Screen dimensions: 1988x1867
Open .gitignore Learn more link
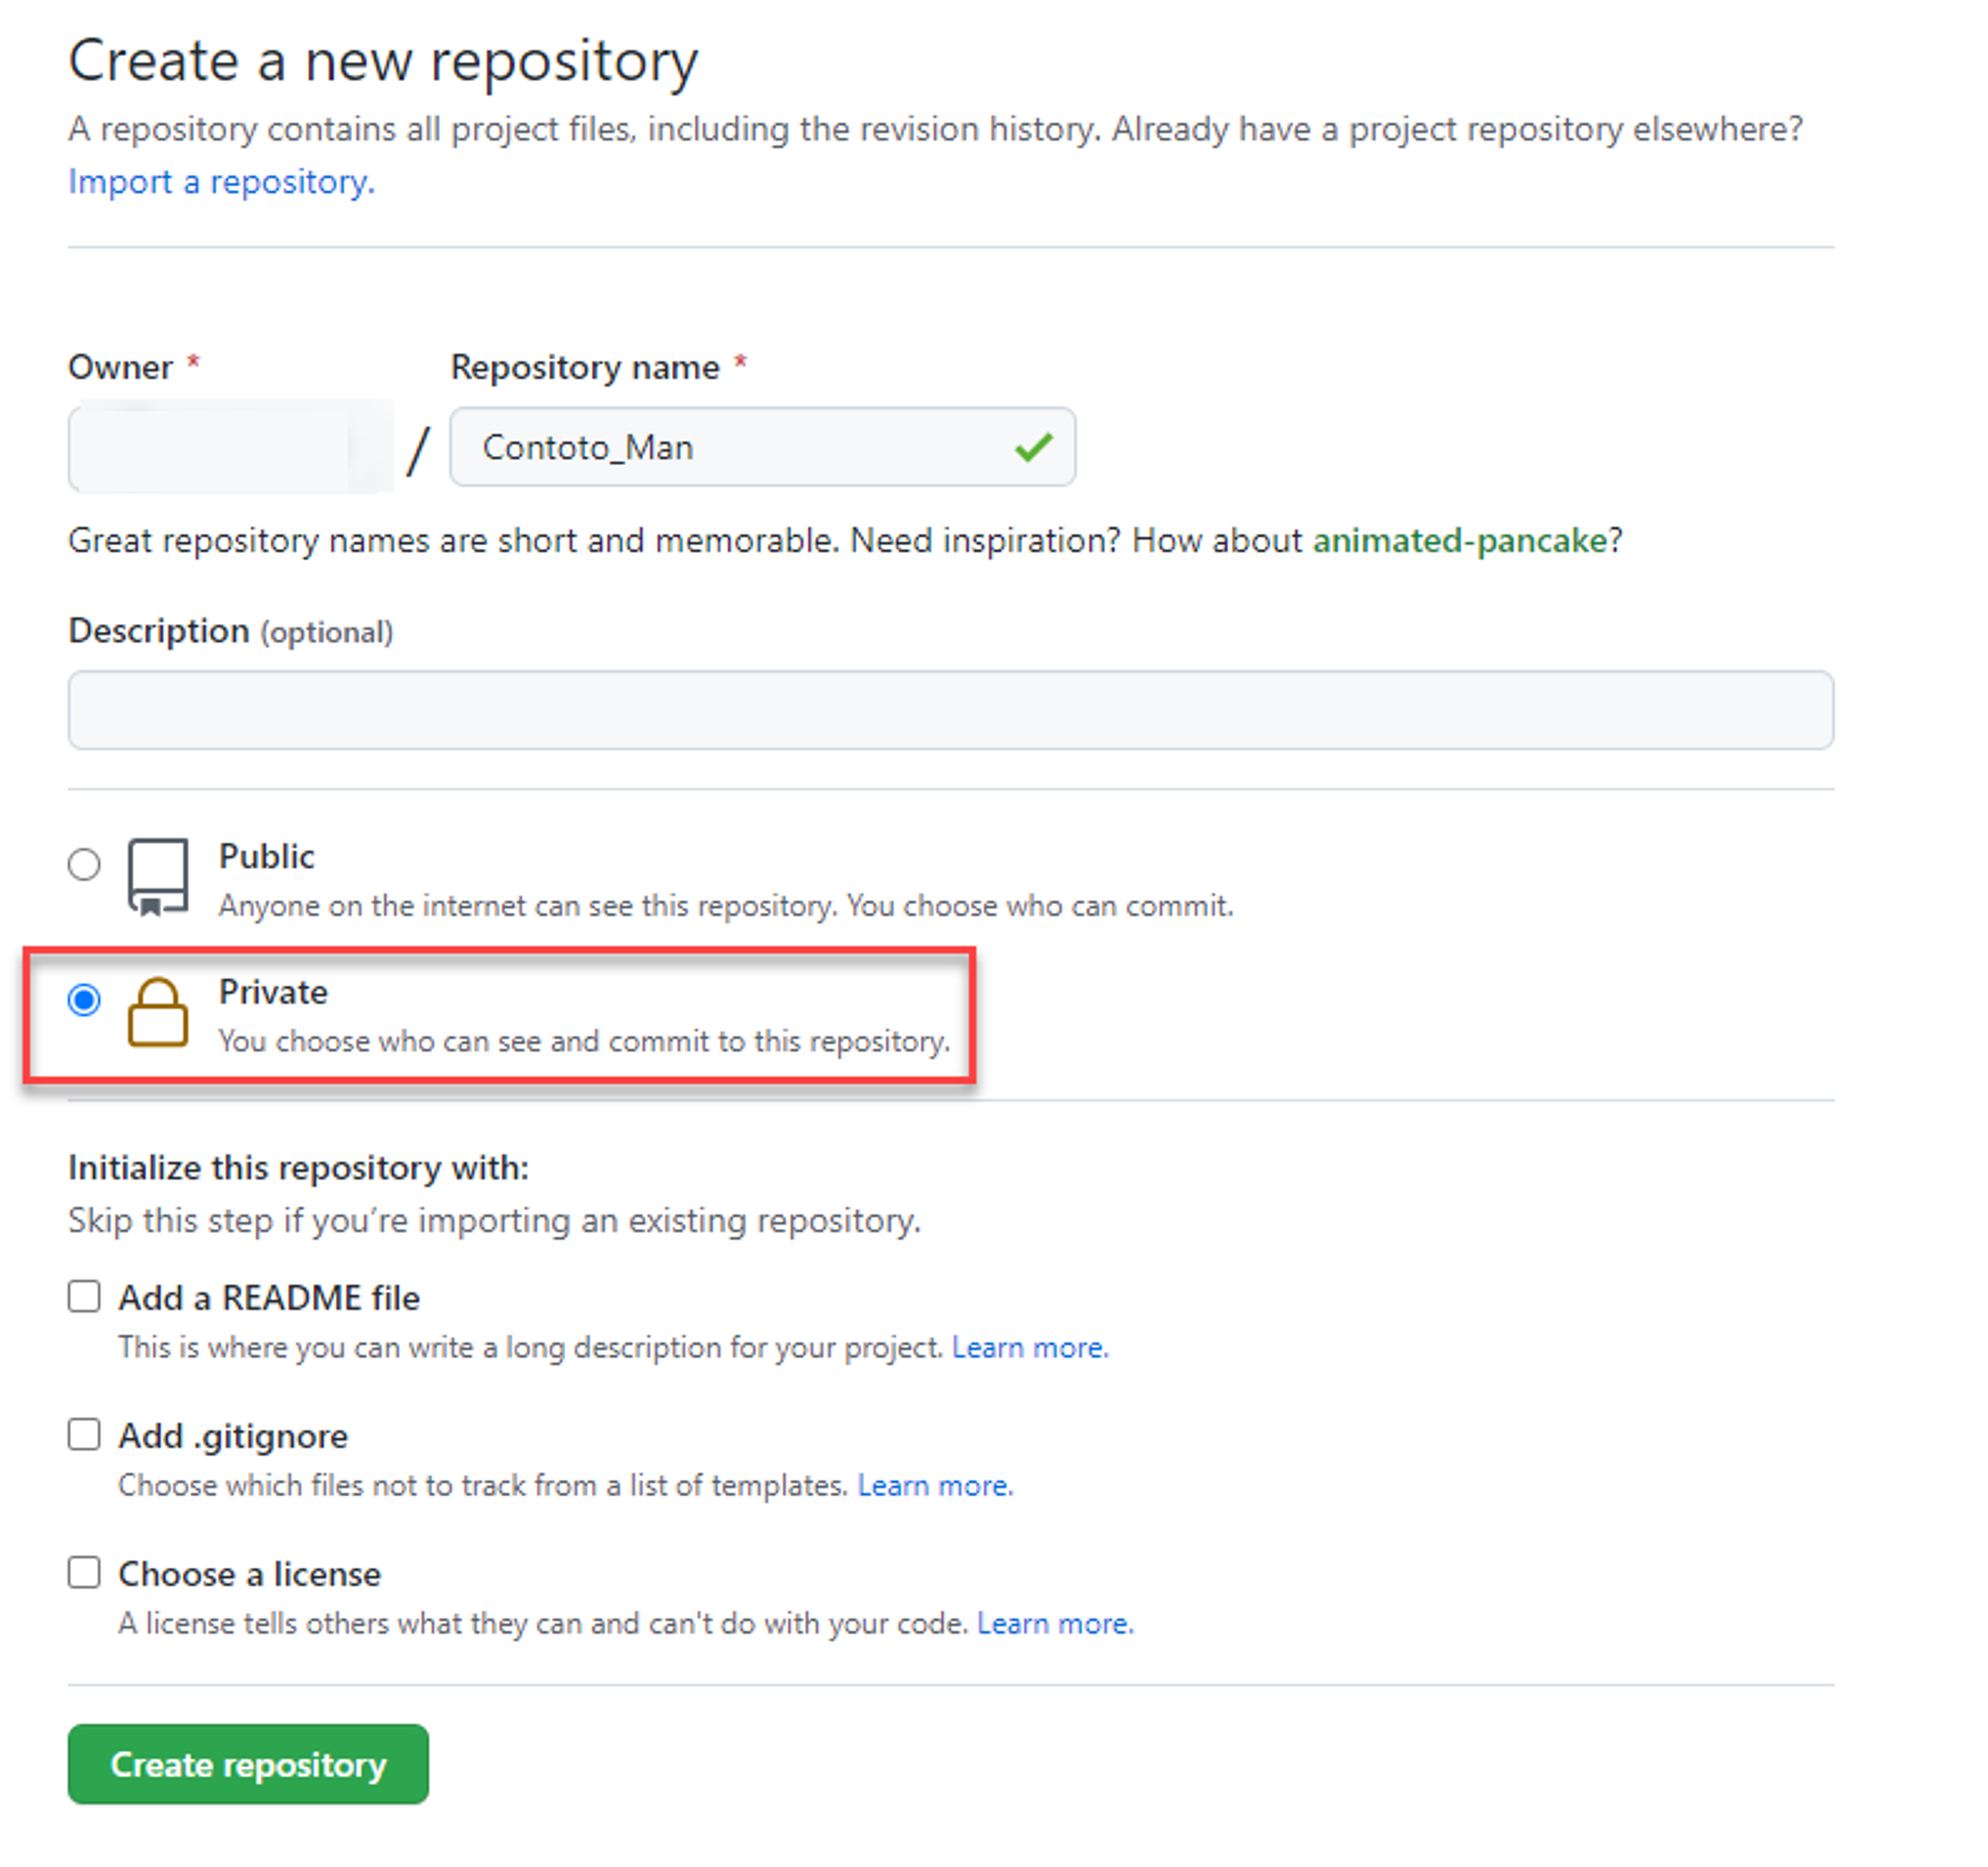(x=935, y=1486)
